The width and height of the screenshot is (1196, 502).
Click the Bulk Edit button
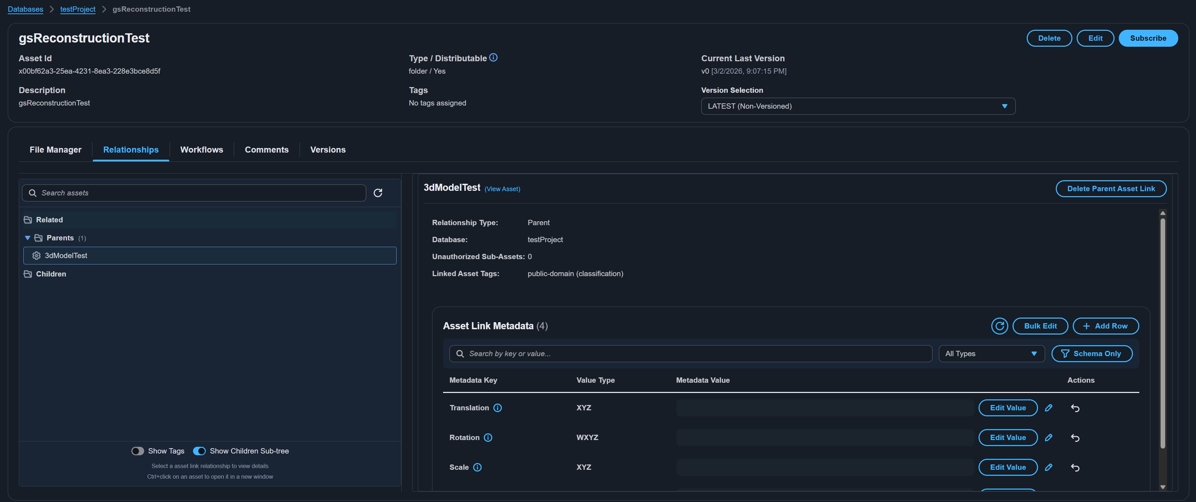point(1040,326)
